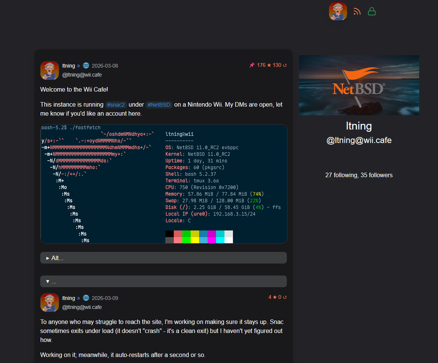Click the 2026-03-09 post date
The height and width of the screenshot is (363, 438).
105,298
